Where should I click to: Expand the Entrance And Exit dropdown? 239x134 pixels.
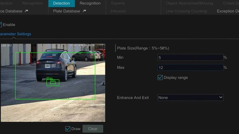click(190, 98)
